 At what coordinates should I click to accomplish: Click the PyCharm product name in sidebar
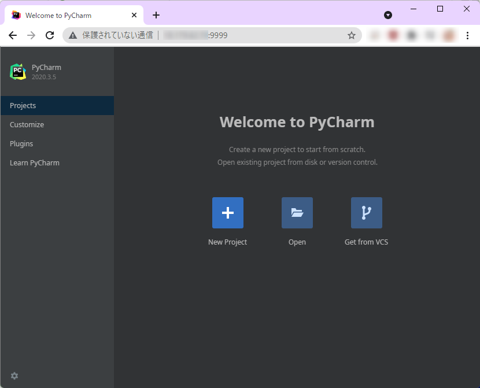point(46,68)
